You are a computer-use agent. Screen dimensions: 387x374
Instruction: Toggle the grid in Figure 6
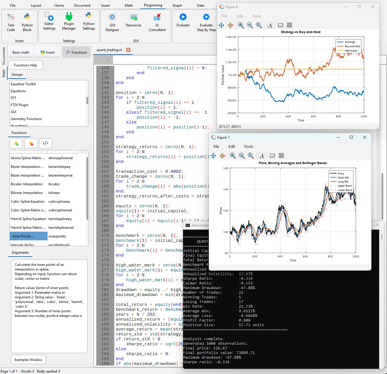(x=289, y=25)
